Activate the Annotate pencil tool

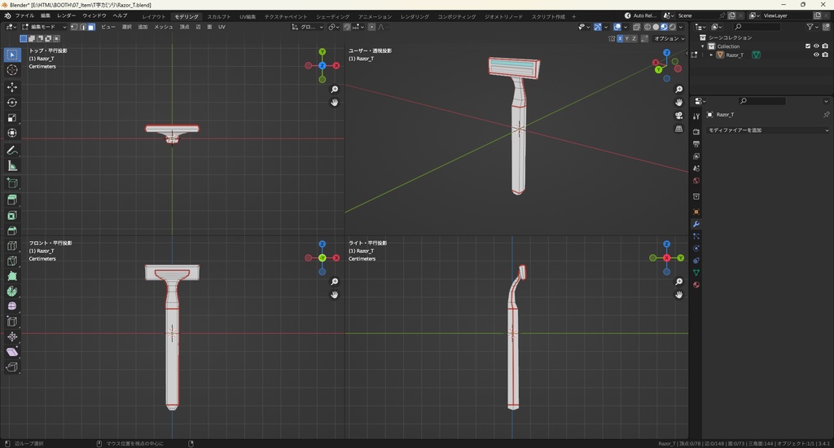click(x=12, y=151)
